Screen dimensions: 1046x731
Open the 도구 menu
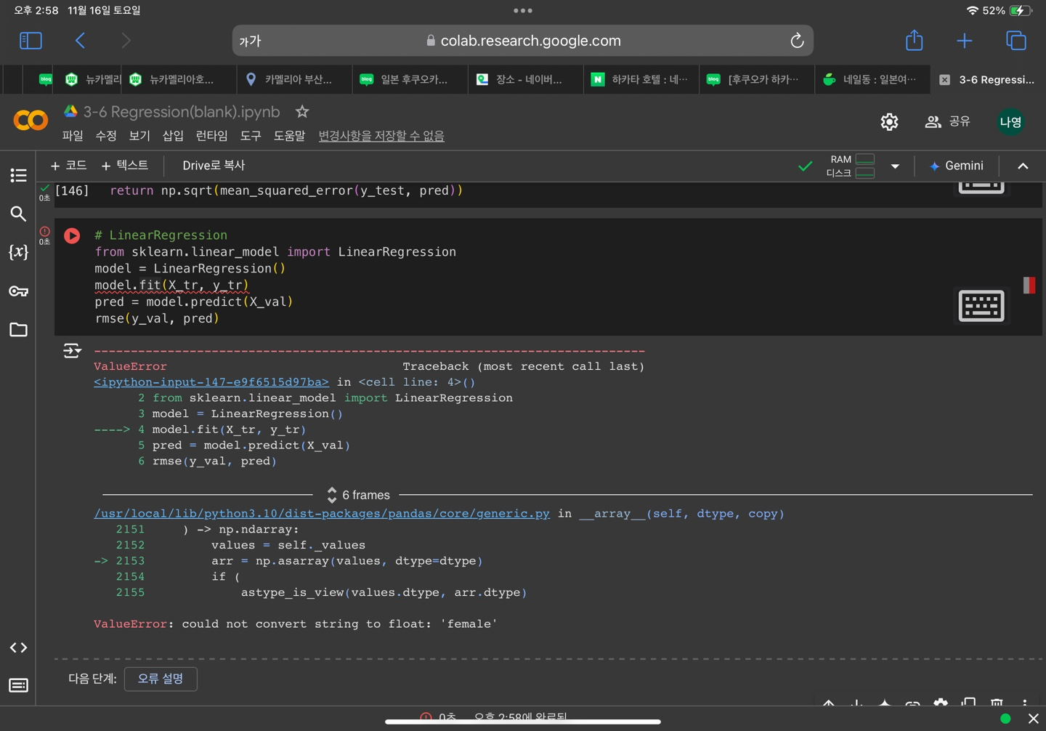[x=251, y=136]
